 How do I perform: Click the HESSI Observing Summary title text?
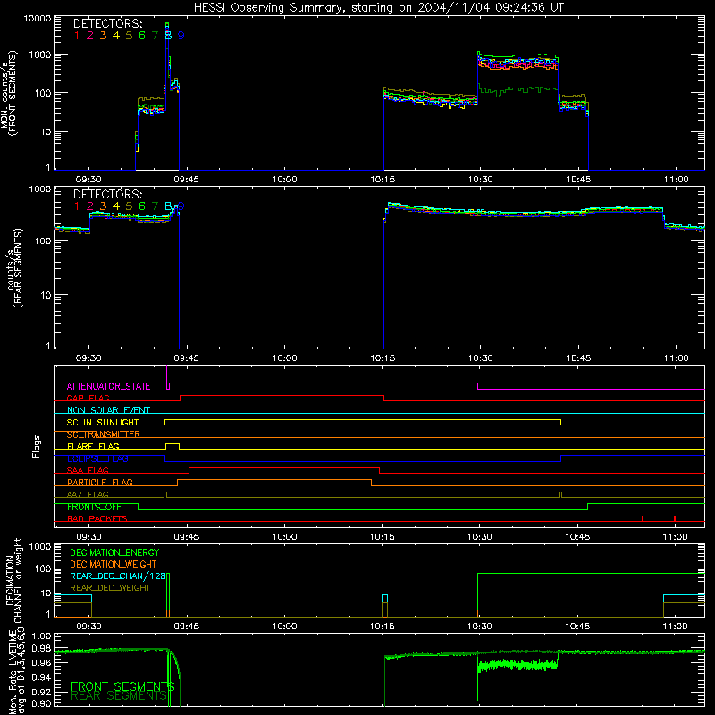point(378,8)
